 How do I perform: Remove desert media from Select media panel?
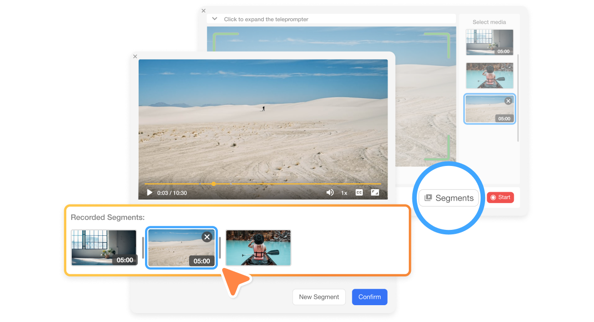(x=508, y=101)
